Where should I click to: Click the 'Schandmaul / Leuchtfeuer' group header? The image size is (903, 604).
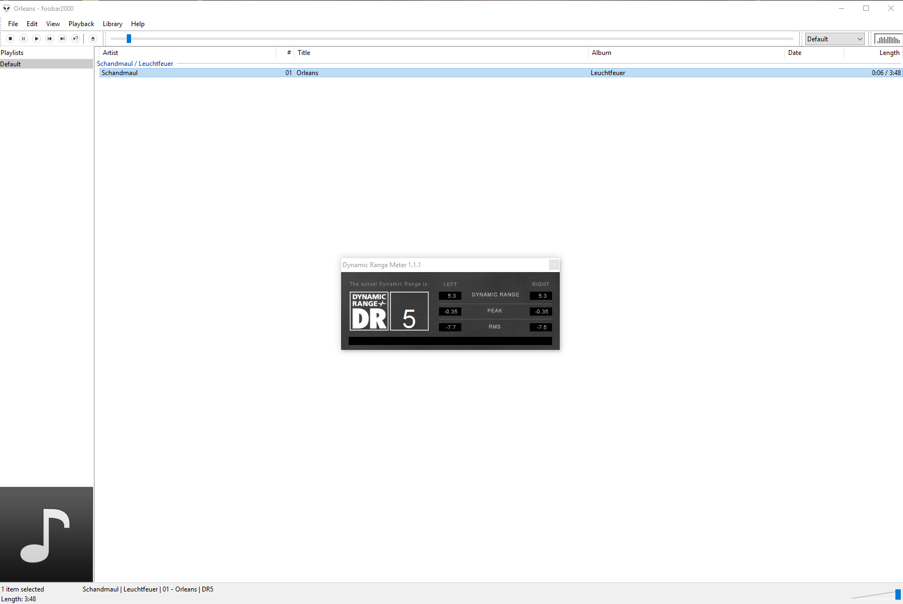[135, 64]
